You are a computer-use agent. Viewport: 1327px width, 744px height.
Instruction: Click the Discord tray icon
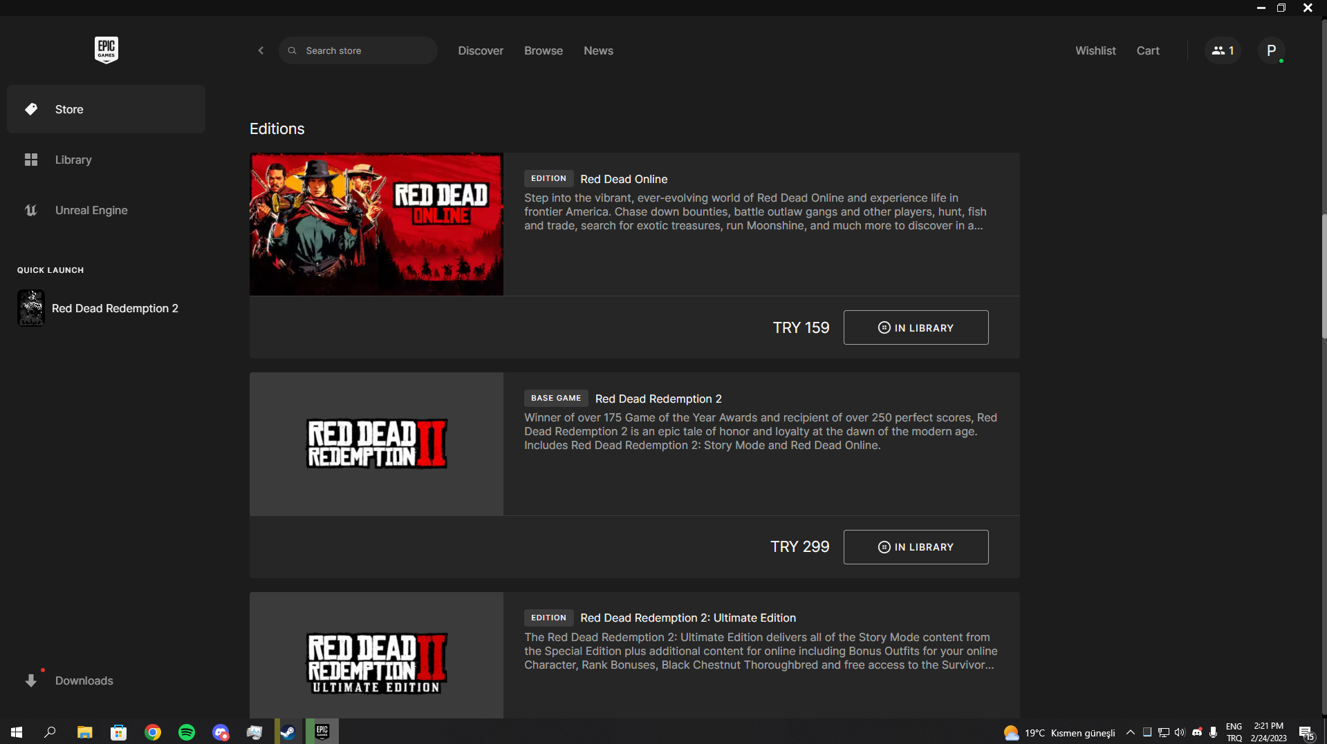(x=1197, y=732)
